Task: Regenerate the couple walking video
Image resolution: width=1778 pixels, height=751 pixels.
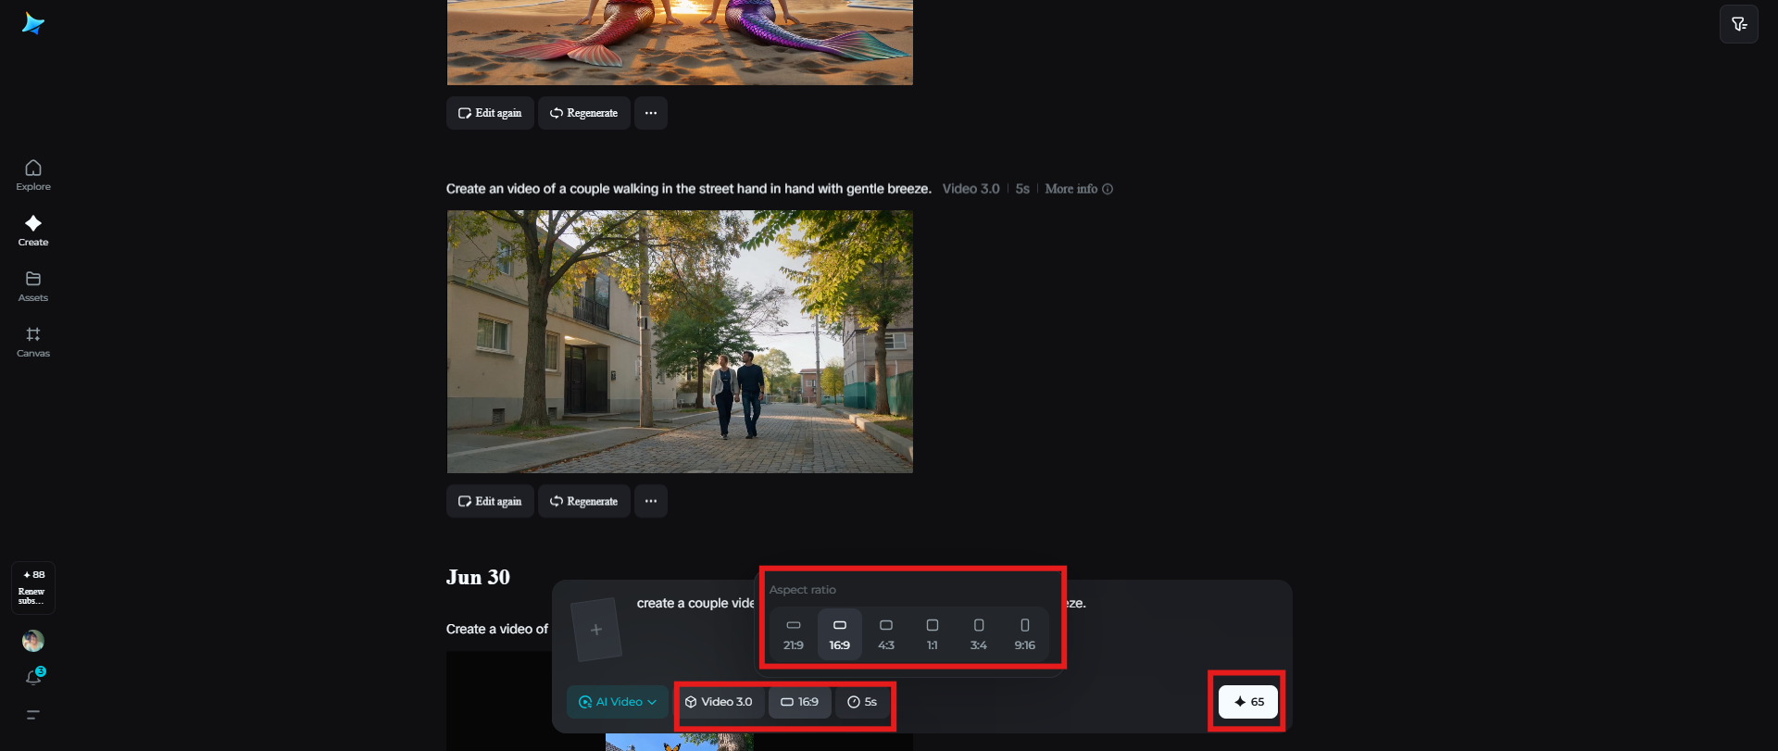Action: pyautogui.click(x=584, y=501)
